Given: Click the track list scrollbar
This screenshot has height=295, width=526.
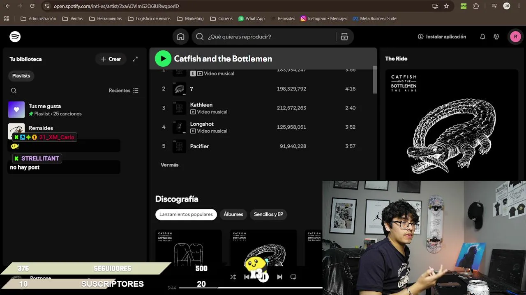Looking at the screenshot, I should [375, 80].
